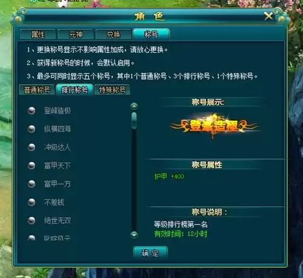Open the 称号 tab
This screenshot has width=303, height=278.
tap(151, 34)
